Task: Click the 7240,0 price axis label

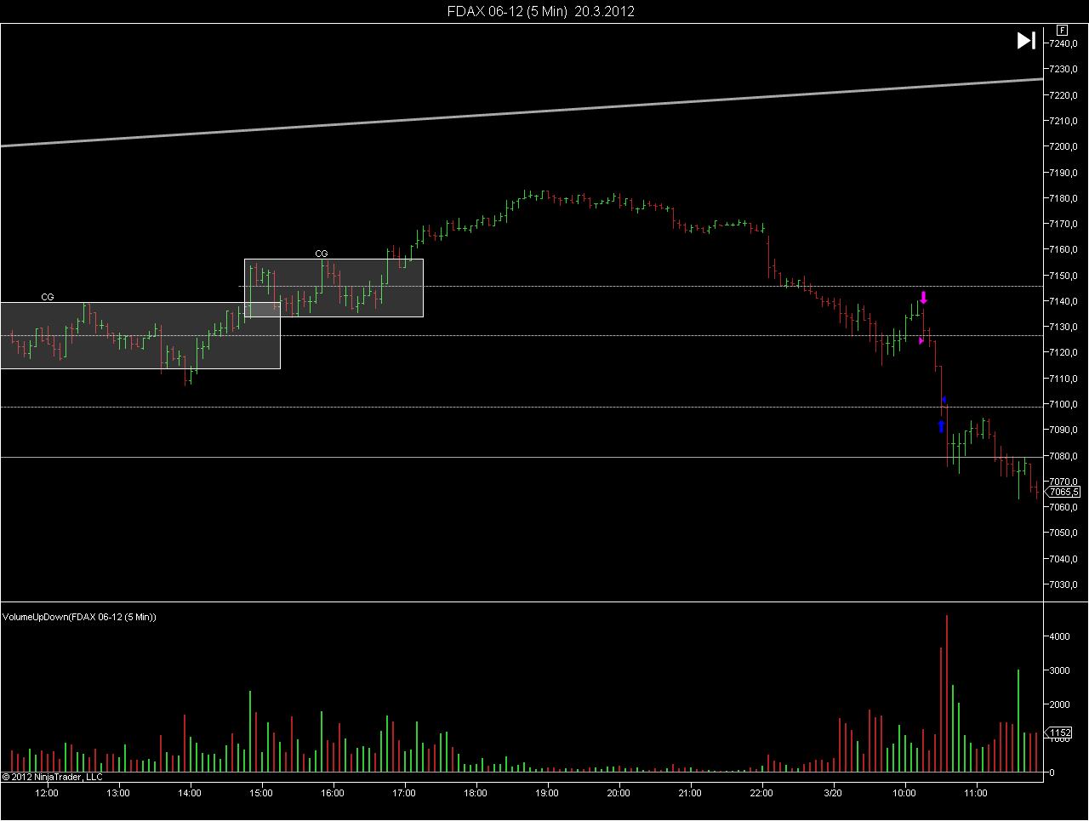Action: coord(1064,43)
